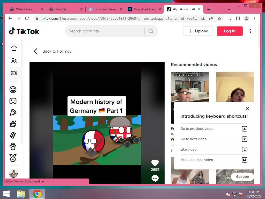Screen dimensions: 265x199
Task: Click the Upload button
Action: [x=198, y=31]
